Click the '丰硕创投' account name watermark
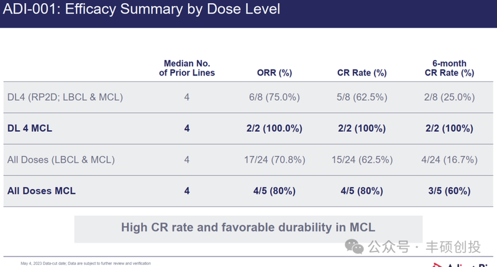497x267 pixels. pyautogui.click(x=452, y=247)
